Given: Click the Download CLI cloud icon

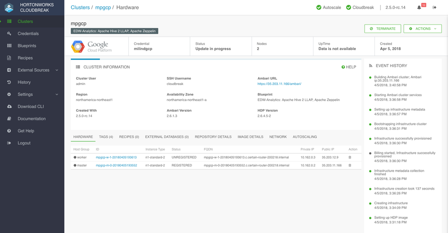Looking at the screenshot, I should pos(9,106).
